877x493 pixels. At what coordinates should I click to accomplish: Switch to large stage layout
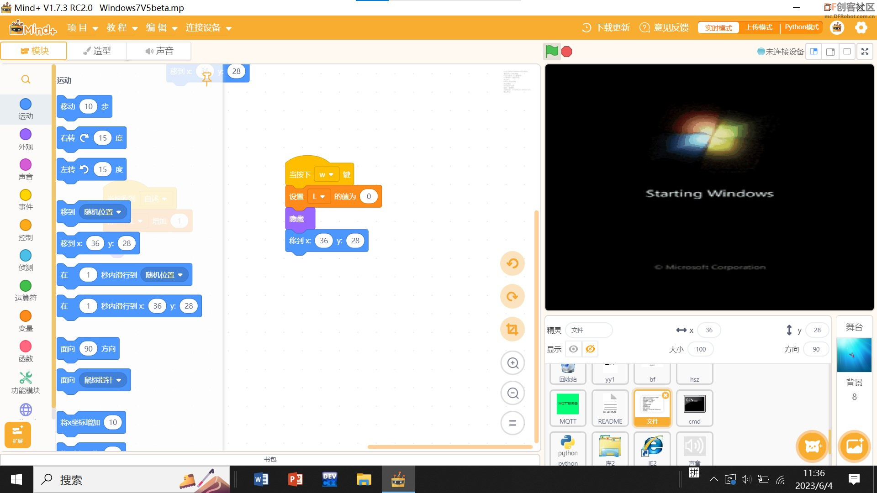tap(830, 52)
